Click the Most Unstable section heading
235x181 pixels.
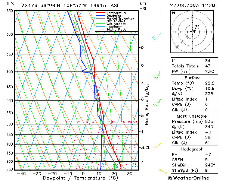pos(192,116)
